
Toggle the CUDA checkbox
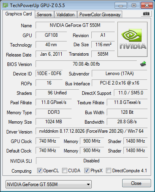[x=64, y=170]
